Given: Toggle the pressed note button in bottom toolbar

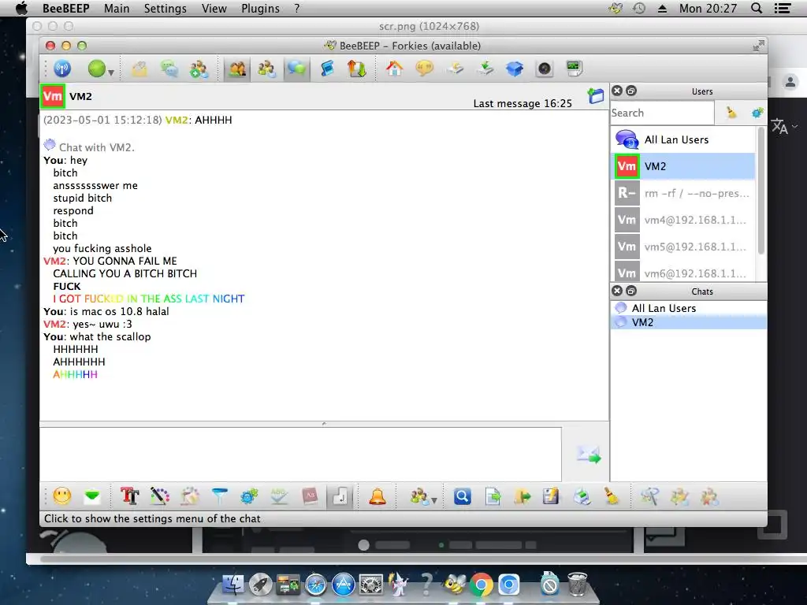Looking at the screenshot, I should point(340,496).
